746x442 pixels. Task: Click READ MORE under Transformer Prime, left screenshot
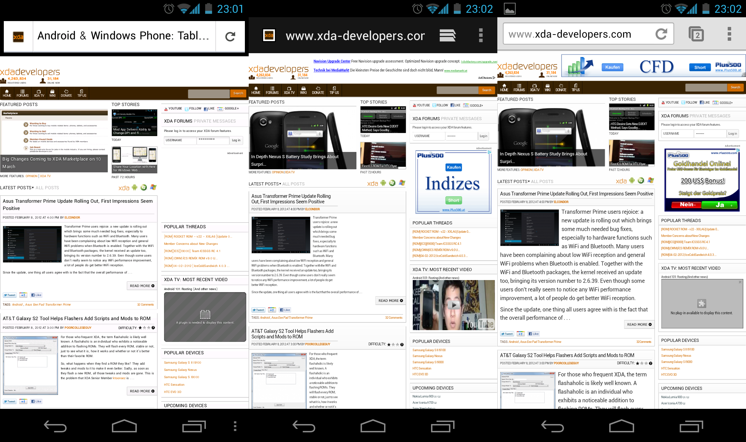(142, 286)
